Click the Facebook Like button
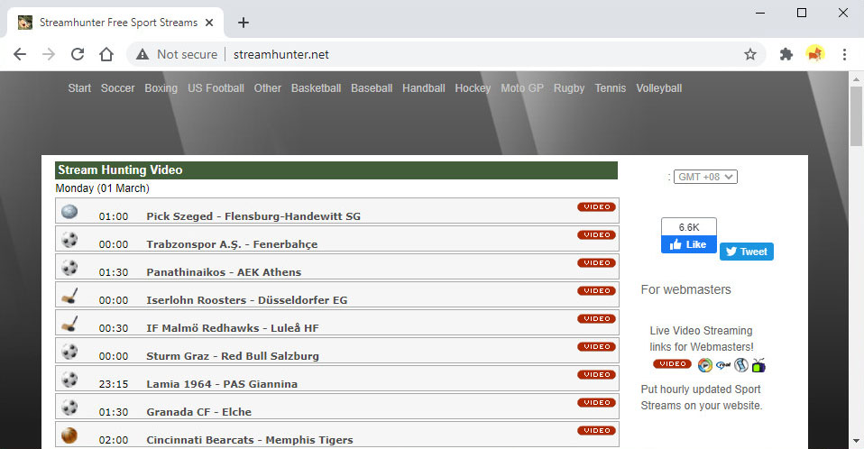Viewport: 864px width, 449px height. [689, 244]
